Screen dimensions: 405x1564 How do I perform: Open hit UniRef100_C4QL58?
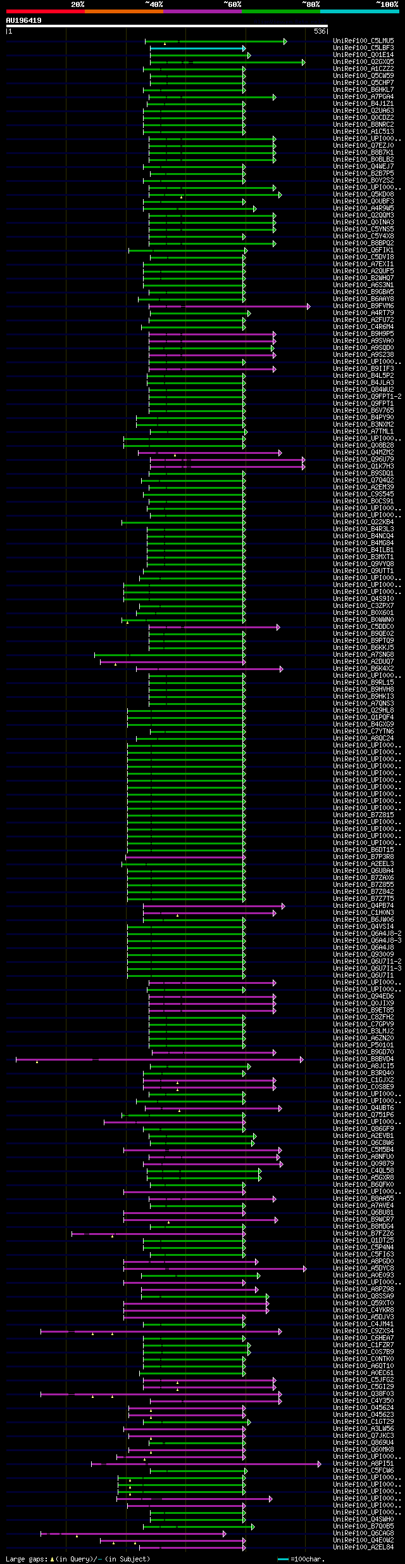363,1171
